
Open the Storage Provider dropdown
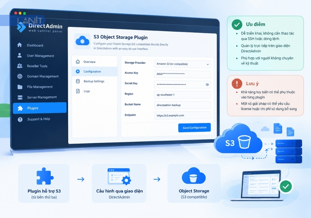pos(182,64)
